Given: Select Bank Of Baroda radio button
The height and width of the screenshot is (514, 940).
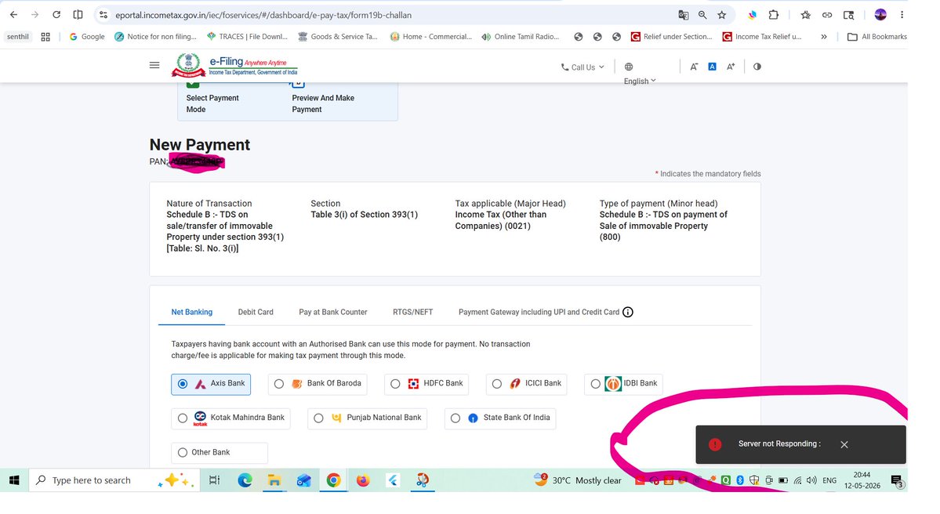Looking at the screenshot, I should 279,384.
